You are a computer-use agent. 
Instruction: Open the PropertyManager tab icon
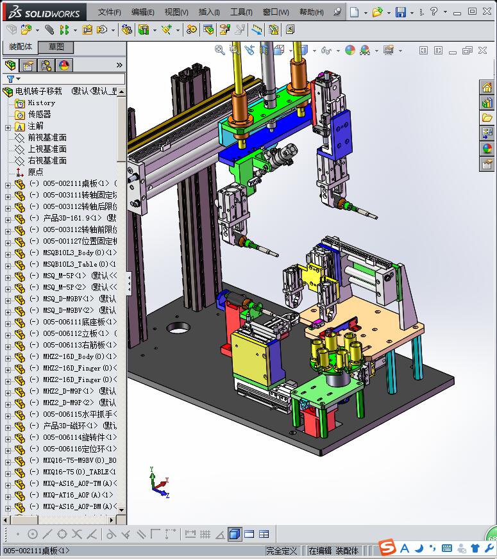[28, 65]
